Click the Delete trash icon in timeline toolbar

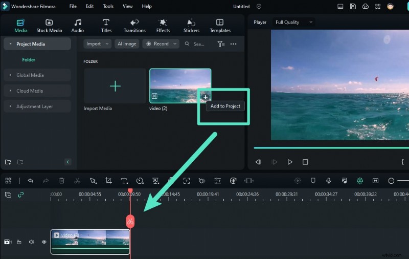61,181
